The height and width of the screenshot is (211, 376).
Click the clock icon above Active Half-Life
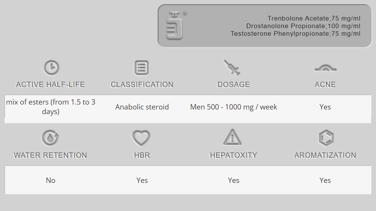tap(51, 68)
